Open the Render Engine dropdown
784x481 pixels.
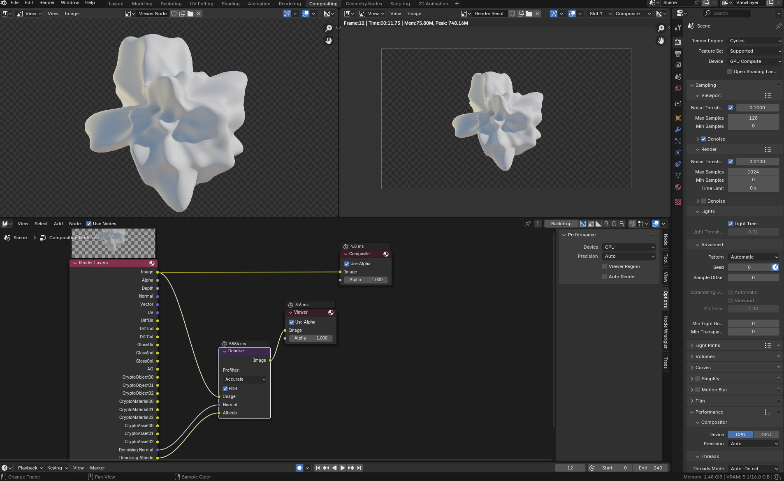(x=754, y=41)
